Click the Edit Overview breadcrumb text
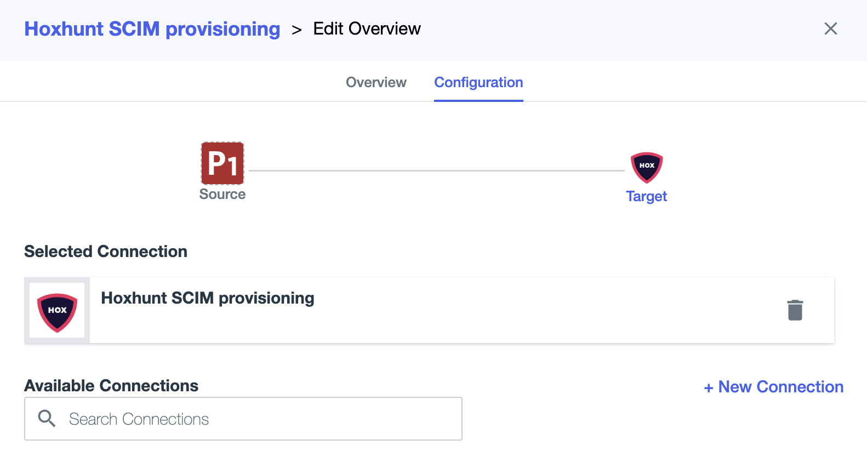Image resolution: width=867 pixels, height=468 pixels. [x=367, y=28]
